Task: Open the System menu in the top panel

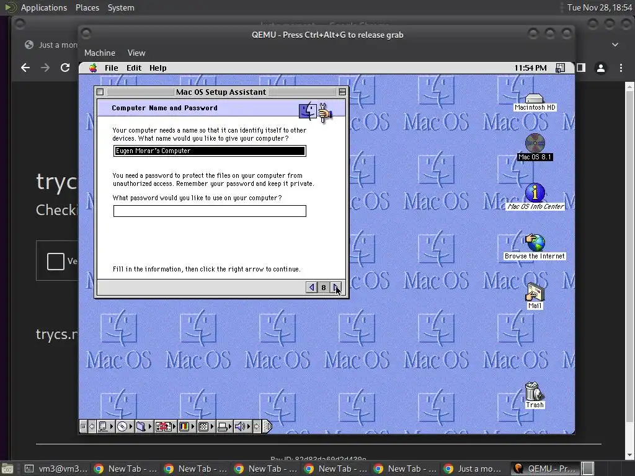Action: pyautogui.click(x=121, y=7)
